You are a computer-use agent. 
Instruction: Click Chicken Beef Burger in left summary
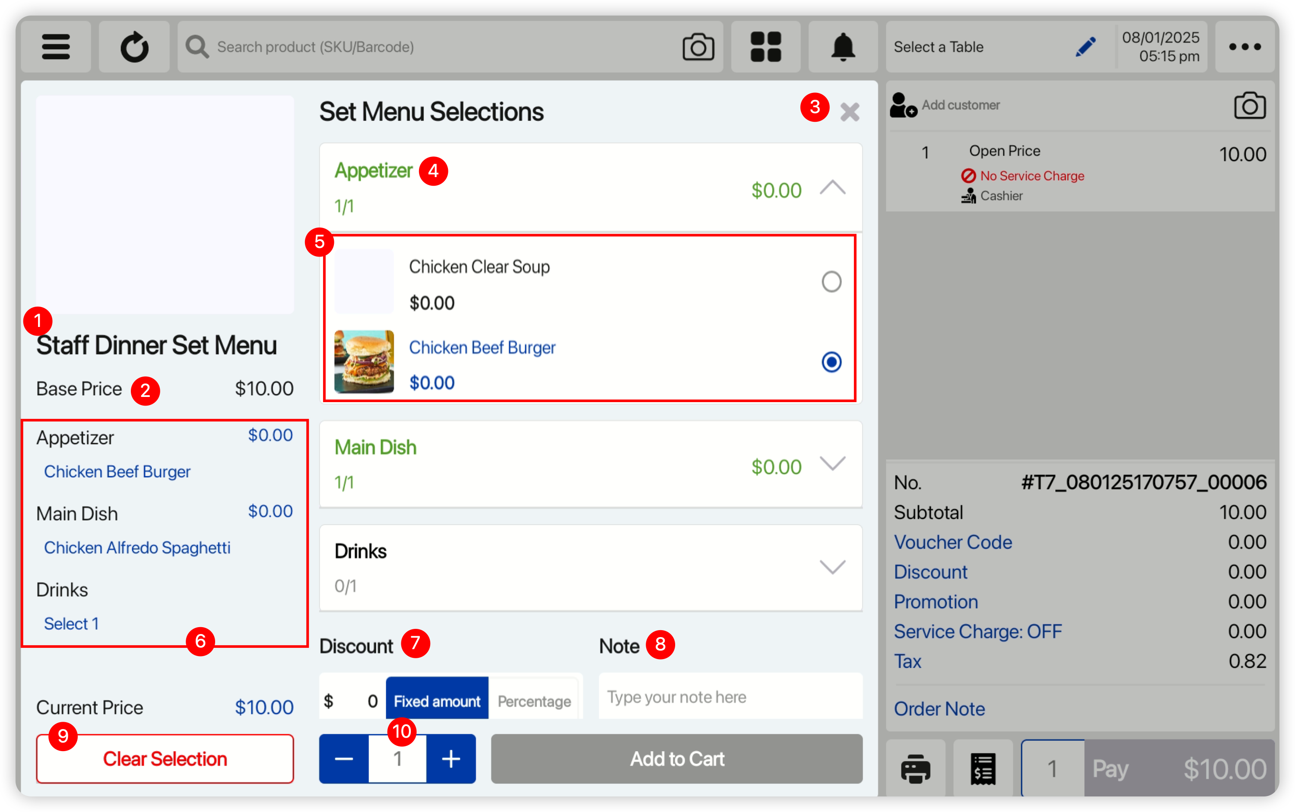tap(117, 472)
